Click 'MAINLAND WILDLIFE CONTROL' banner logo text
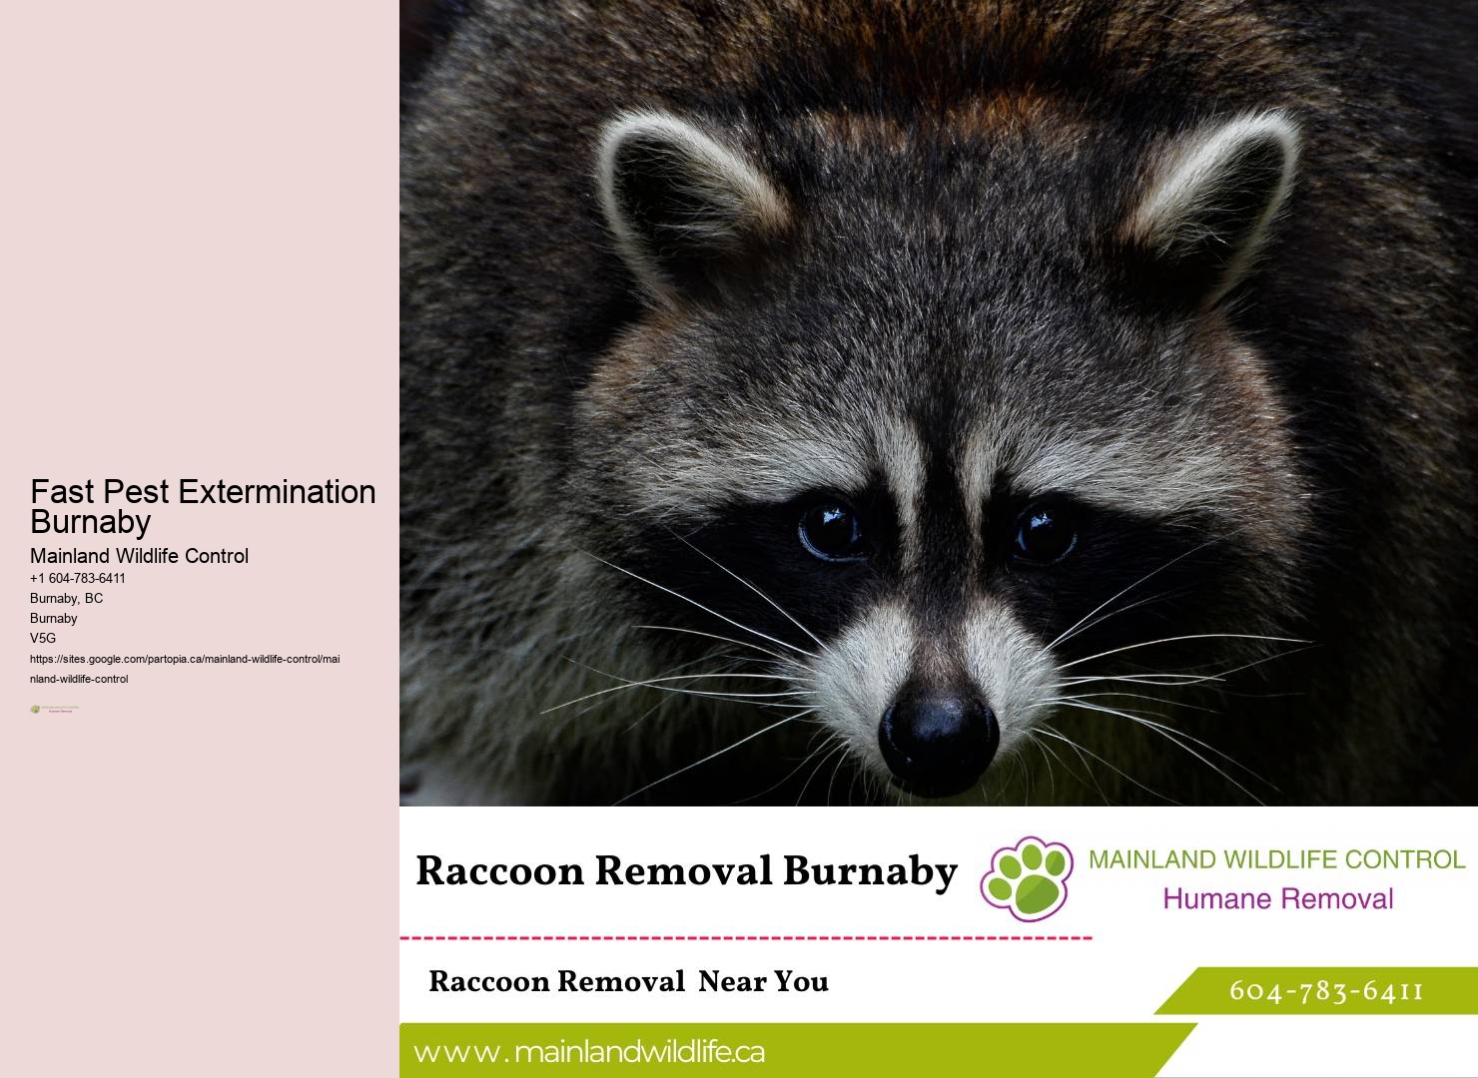Screen dimensions: 1478x1078 (1276, 859)
